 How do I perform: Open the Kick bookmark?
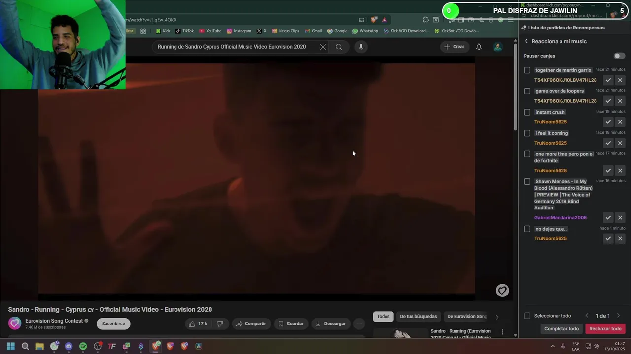point(163,31)
